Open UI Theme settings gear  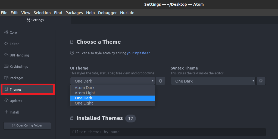pos(160,81)
